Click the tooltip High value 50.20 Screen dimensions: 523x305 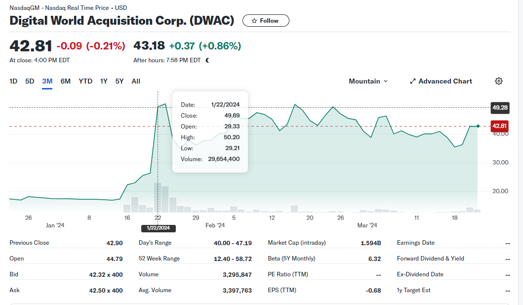coord(232,137)
